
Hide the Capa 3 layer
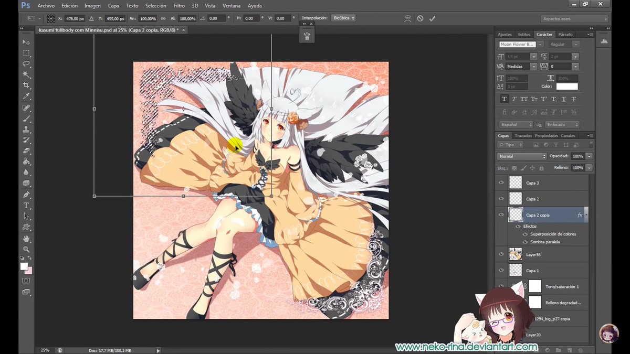point(501,183)
